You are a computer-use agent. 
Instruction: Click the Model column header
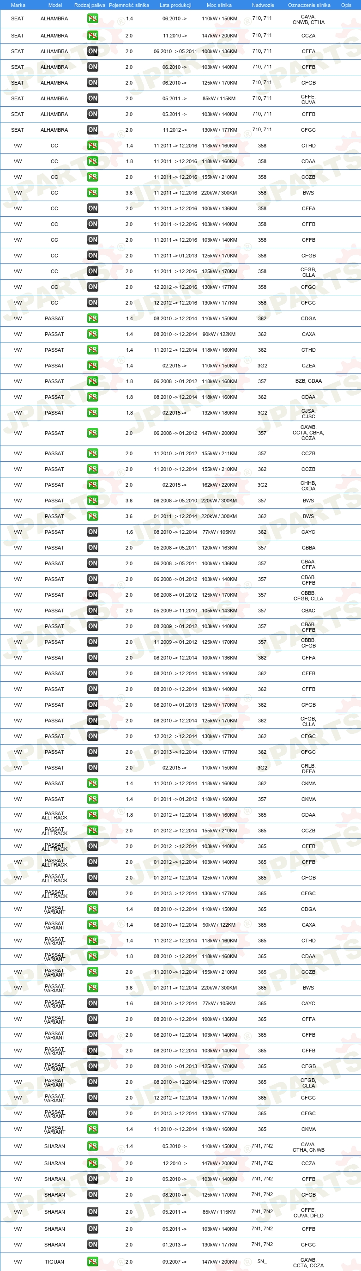(55, 5)
